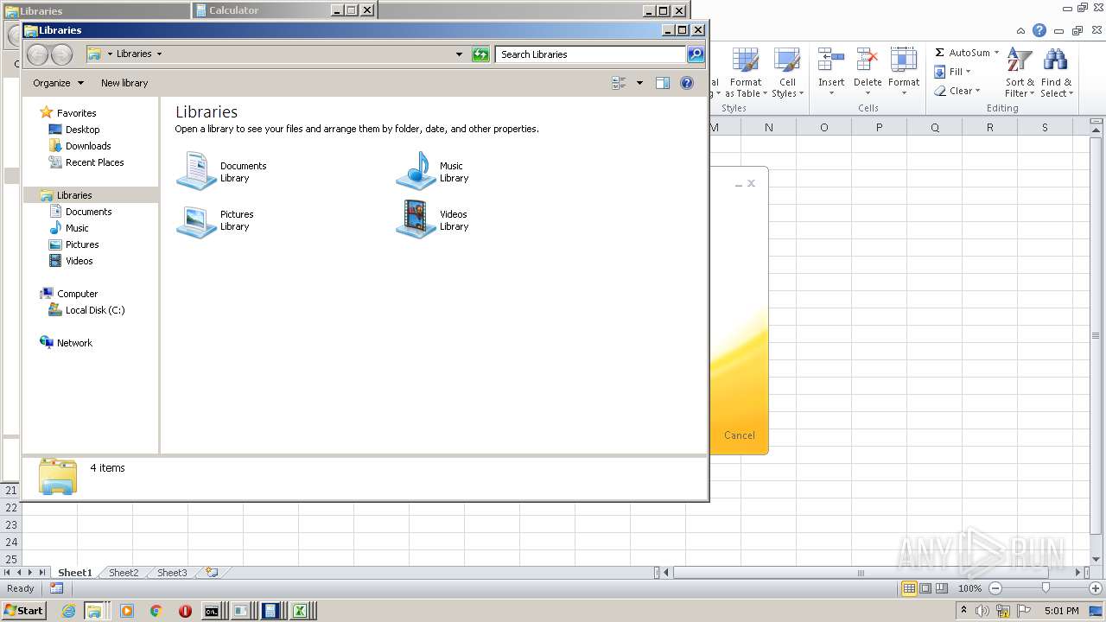1106x622 pixels.
Task: Click the Back arrow in Libraries window
Action: tap(37, 54)
